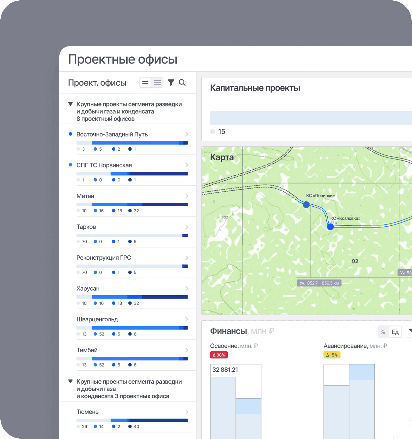This screenshot has width=412, height=439.
Task: Collapse group with 3 project offices
Action: pos(70,382)
